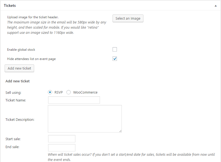
Task: Open the End sale date field
Action: (x=61, y=148)
